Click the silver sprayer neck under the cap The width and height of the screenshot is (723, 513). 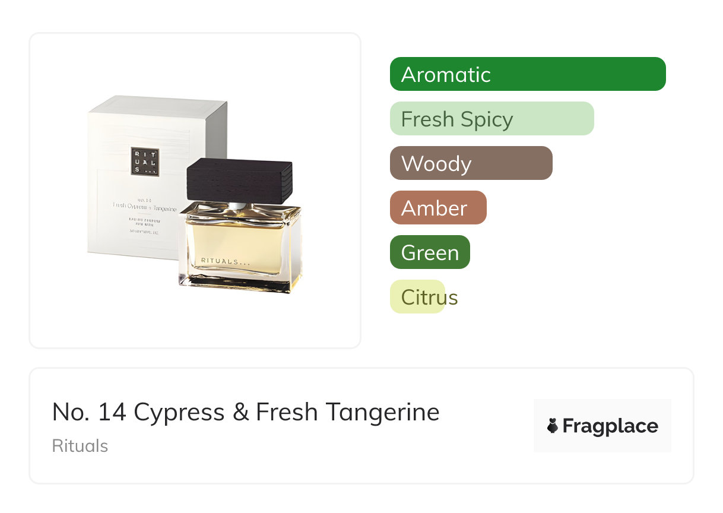[x=237, y=205]
